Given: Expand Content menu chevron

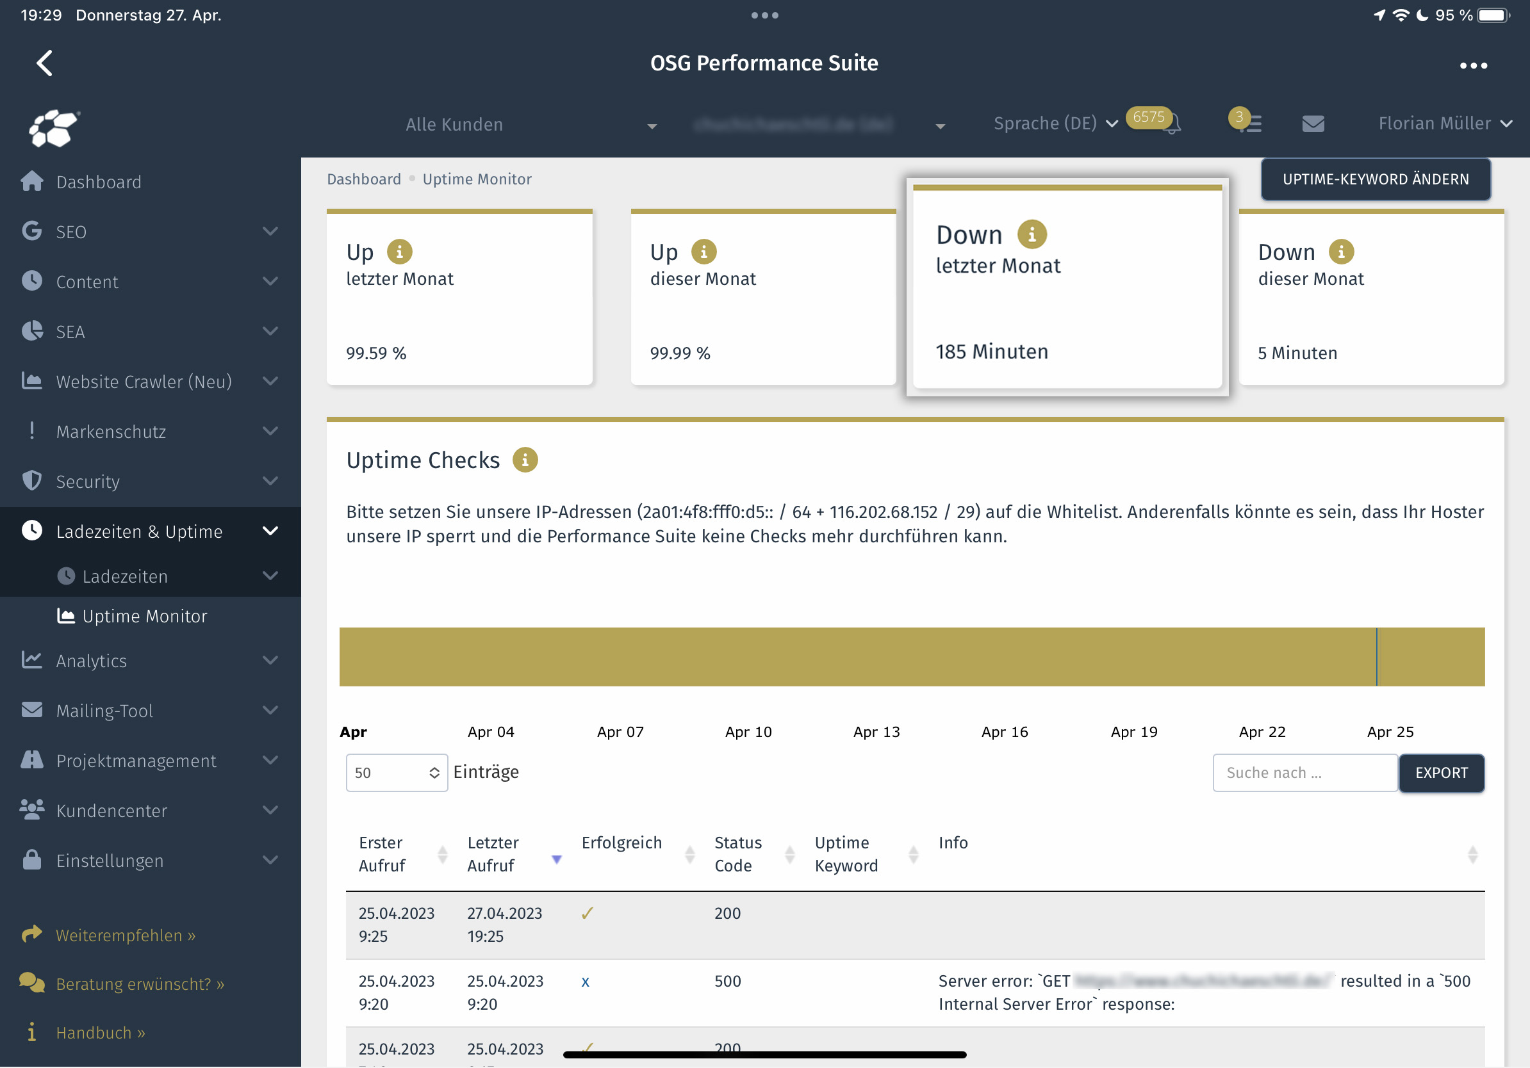Looking at the screenshot, I should point(270,281).
